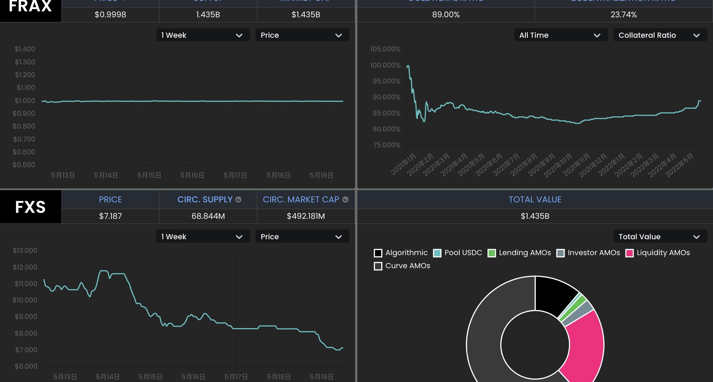Toggle the Algorithmic legend box
713x382 pixels.
click(x=378, y=253)
